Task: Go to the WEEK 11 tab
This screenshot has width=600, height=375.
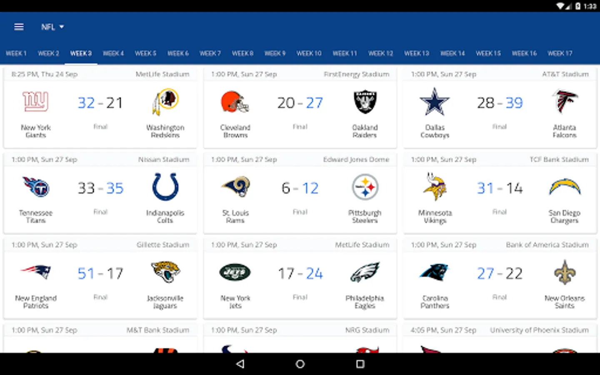Action: point(345,53)
